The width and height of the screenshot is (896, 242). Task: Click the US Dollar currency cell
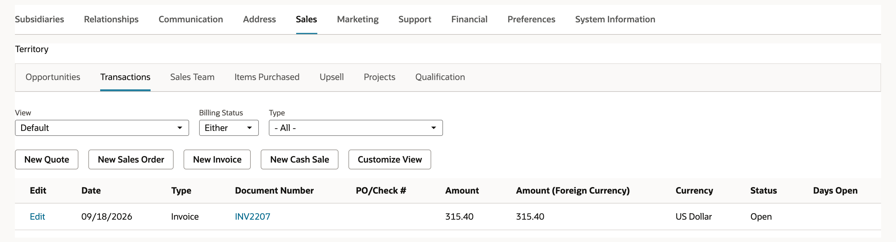[693, 217]
